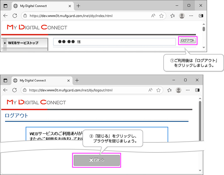Click the ログアウト button
The image size is (224, 175).
188,40
